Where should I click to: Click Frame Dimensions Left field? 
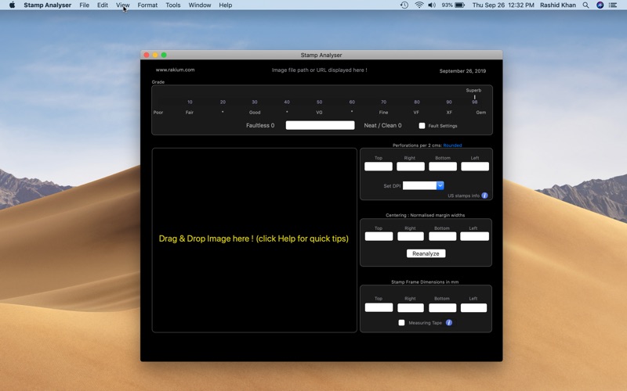coord(473,307)
